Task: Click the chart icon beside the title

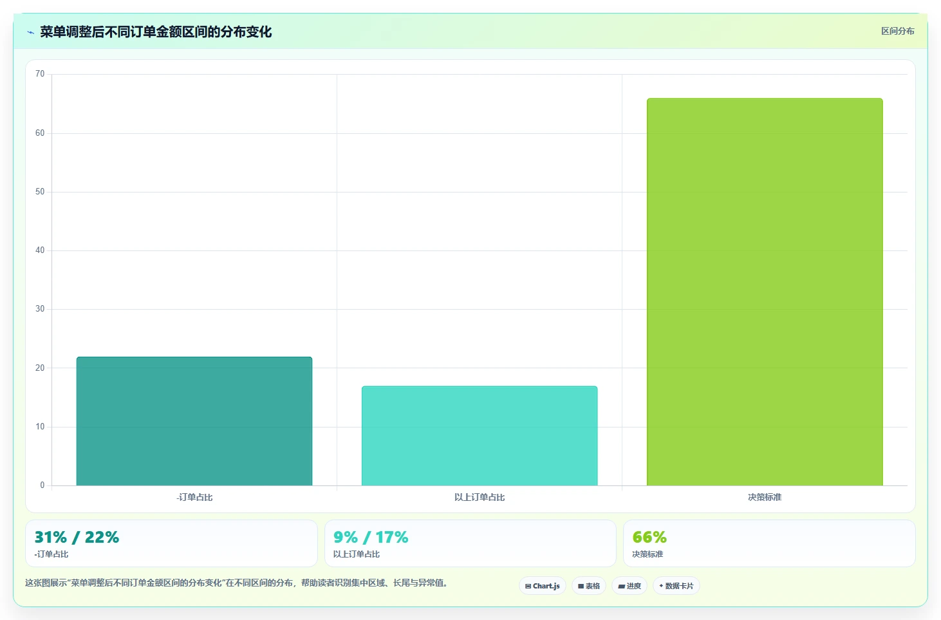Action: click(x=30, y=32)
